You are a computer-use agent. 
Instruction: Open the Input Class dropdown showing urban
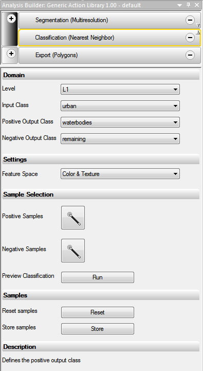[x=120, y=106]
